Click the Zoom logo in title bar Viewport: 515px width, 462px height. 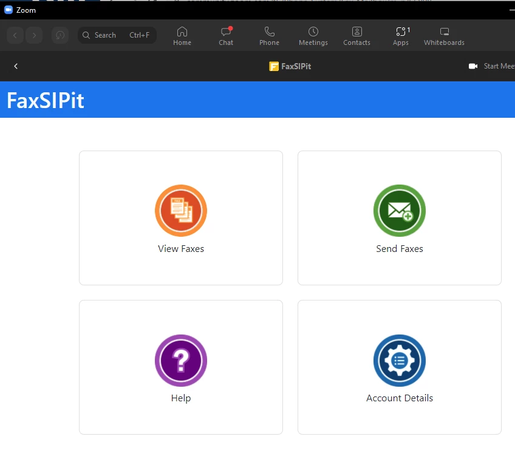coord(9,10)
